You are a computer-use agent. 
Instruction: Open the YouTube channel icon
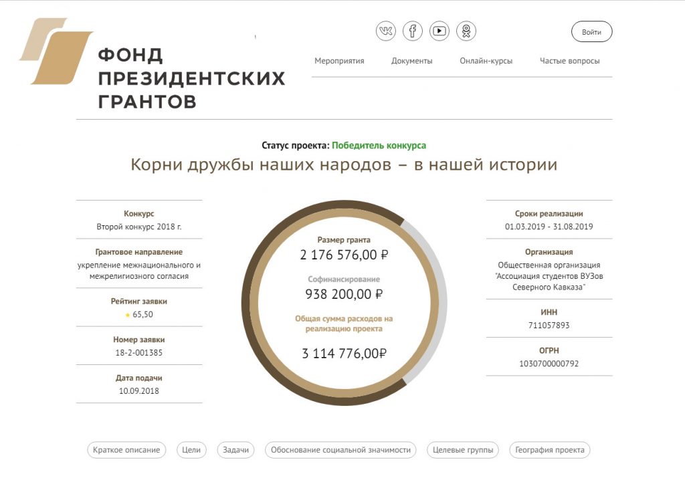439,31
